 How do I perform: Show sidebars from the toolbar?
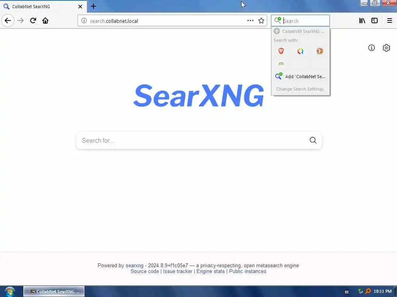(x=375, y=20)
